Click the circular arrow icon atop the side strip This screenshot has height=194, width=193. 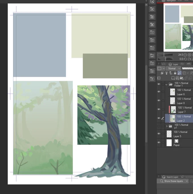[x=152, y=2]
